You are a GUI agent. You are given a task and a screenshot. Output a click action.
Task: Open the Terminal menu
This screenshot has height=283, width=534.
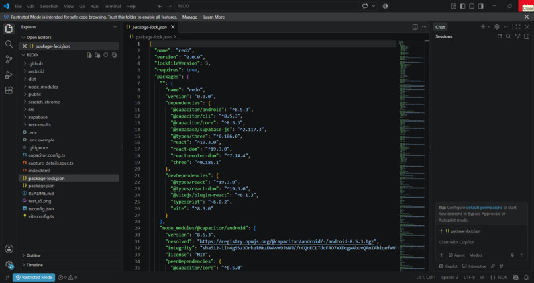(x=112, y=6)
